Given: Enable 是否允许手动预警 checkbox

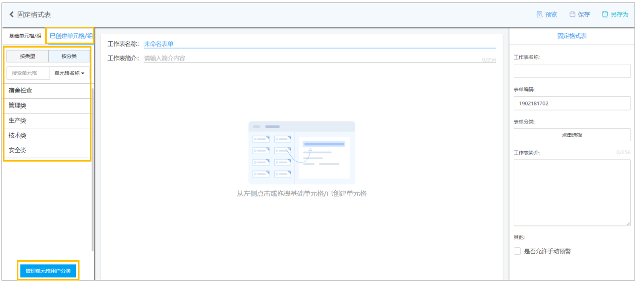Looking at the screenshot, I should 517,251.
